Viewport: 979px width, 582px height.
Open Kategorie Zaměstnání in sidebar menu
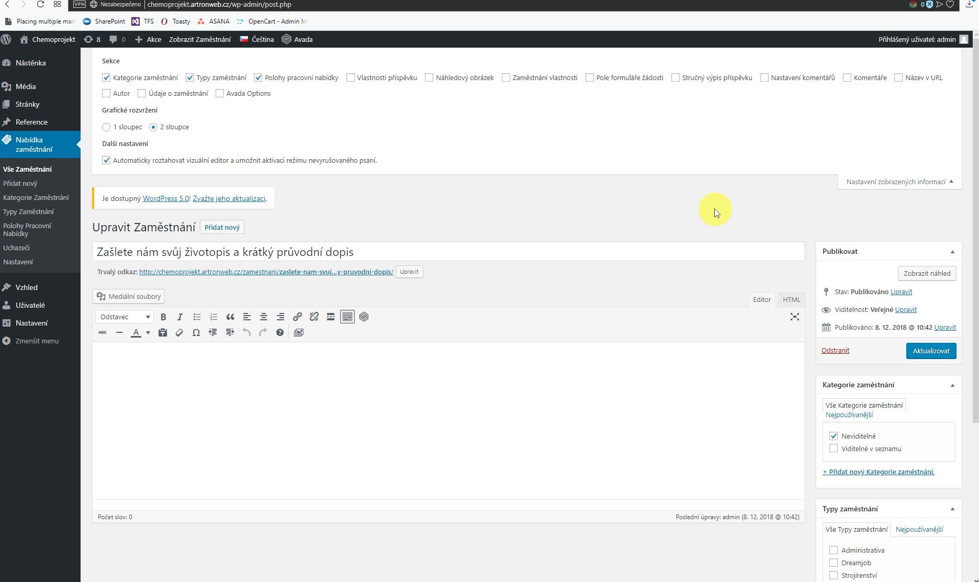(x=36, y=198)
